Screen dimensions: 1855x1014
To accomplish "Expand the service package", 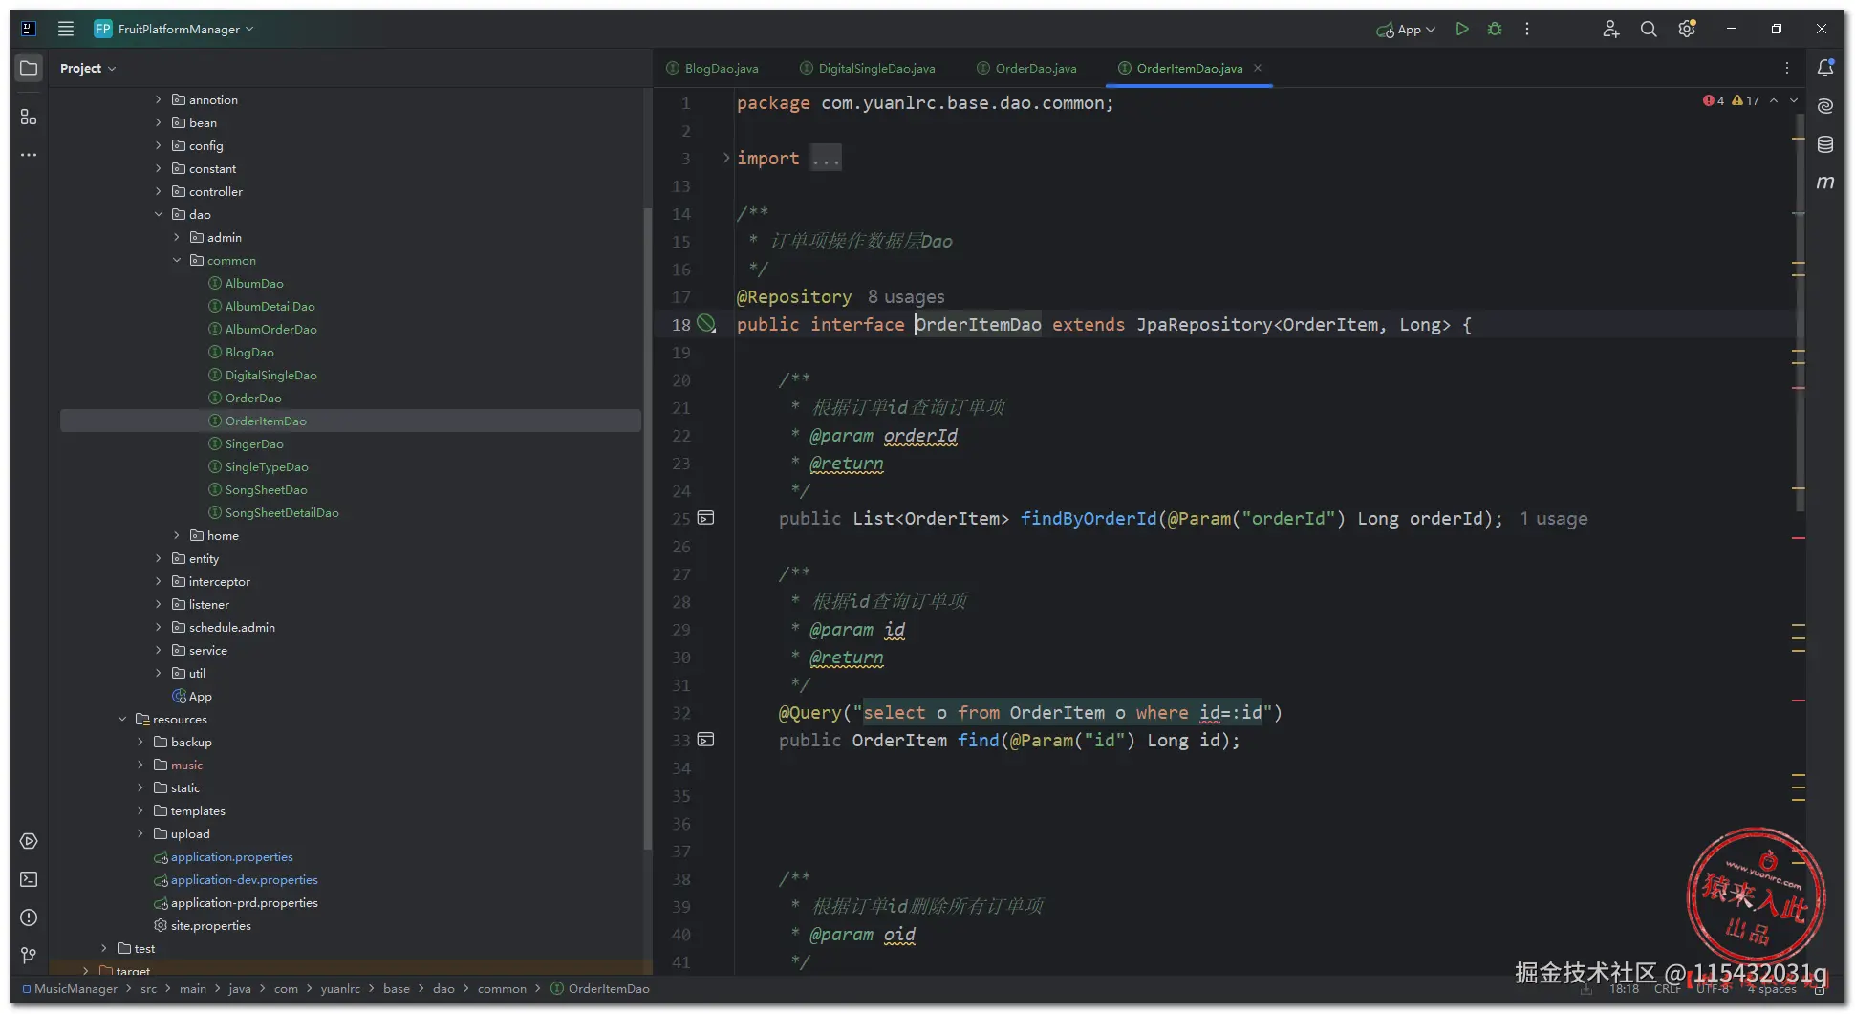I will click(159, 650).
